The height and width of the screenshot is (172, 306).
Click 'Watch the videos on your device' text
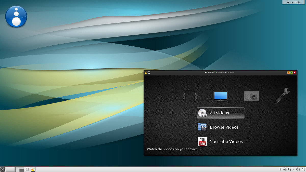[172, 149]
